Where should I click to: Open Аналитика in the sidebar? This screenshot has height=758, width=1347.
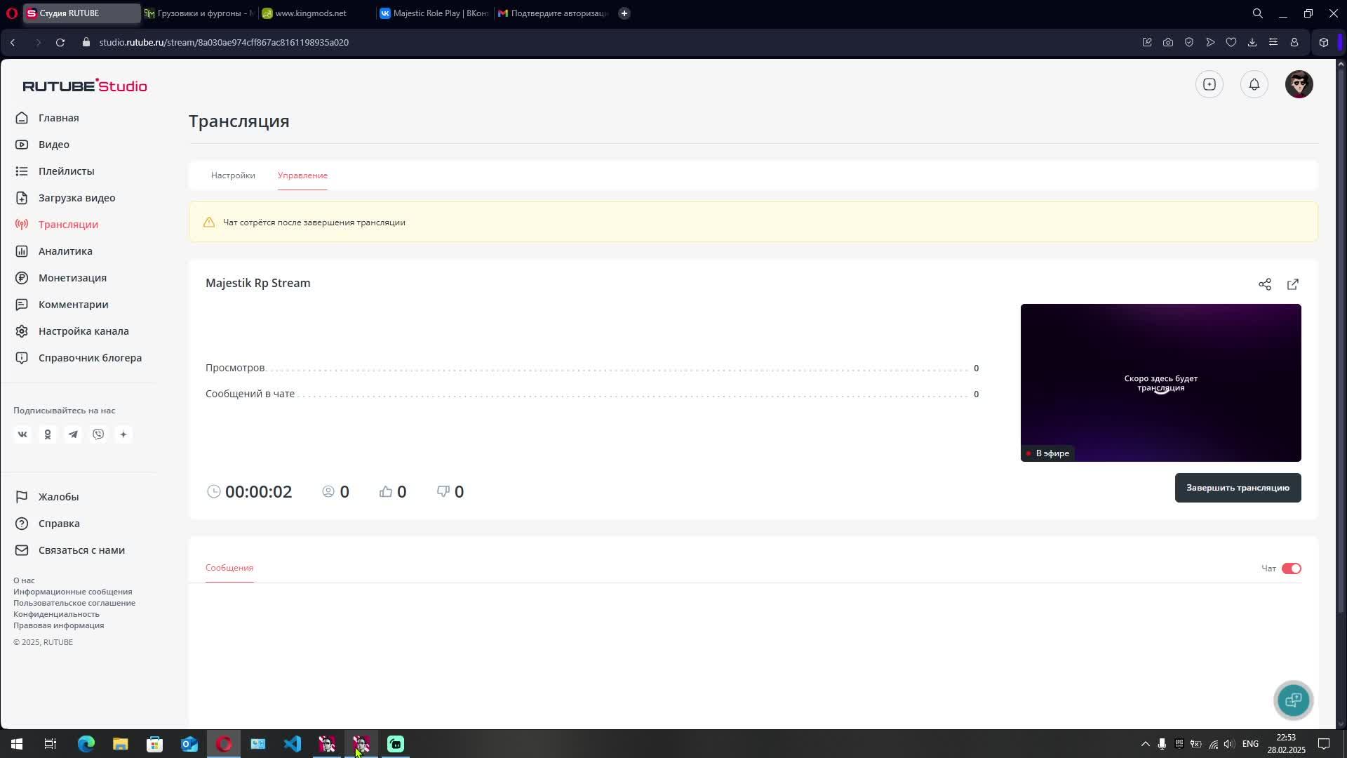click(x=65, y=251)
